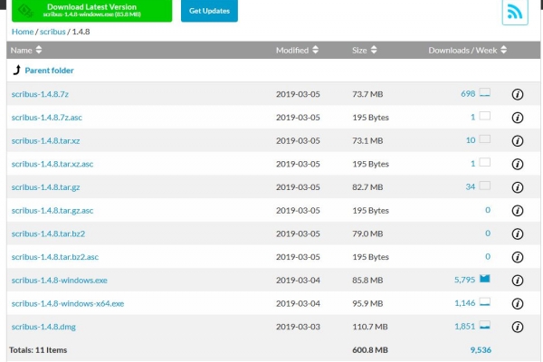
Task: Open download stats chart for scribus-1.4.8-windows.exe
Action: 485,279
